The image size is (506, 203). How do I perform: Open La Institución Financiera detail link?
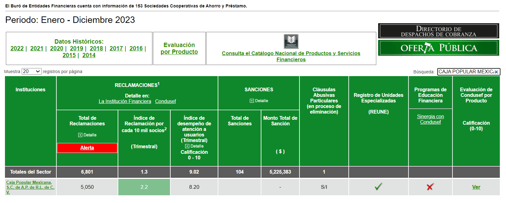coord(125,101)
